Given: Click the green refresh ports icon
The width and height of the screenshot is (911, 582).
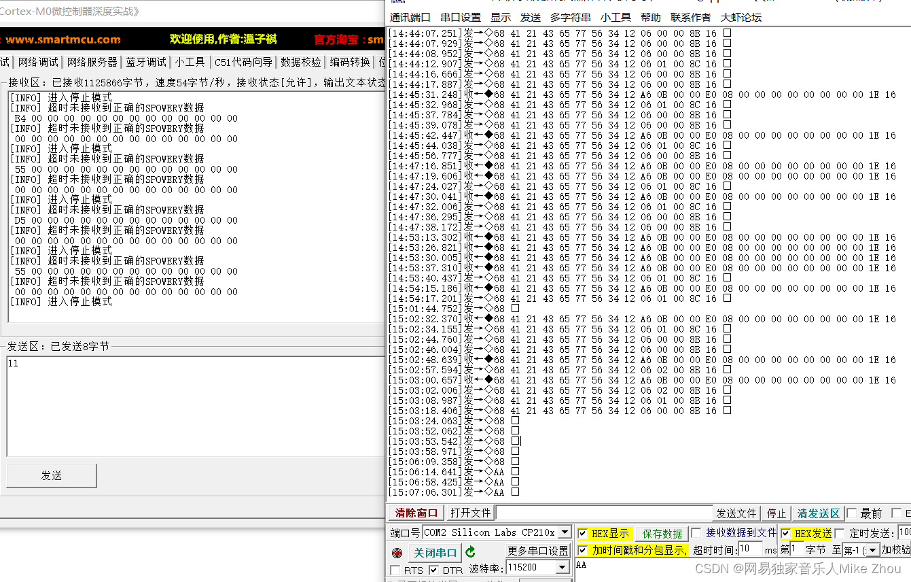Looking at the screenshot, I should [x=470, y=552].
